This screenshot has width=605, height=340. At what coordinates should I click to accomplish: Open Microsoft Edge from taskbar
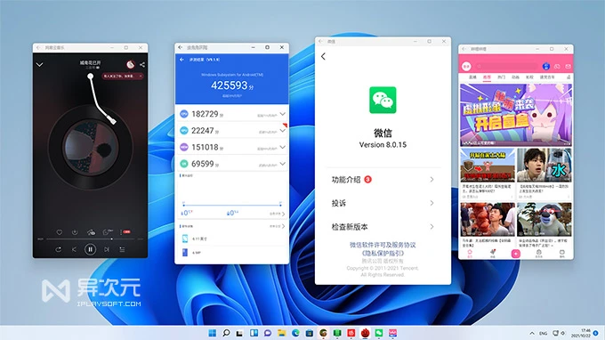[x=295, y=333]
